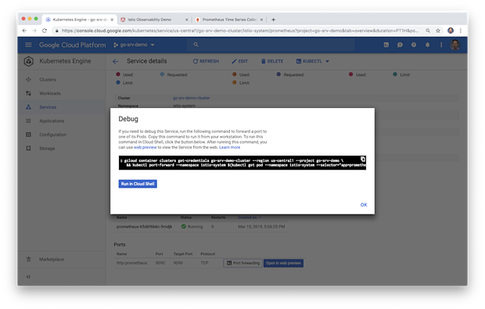This screenshot has width=485, height=309.
Task: Click the address bar URL
Action: pos(239,31)
